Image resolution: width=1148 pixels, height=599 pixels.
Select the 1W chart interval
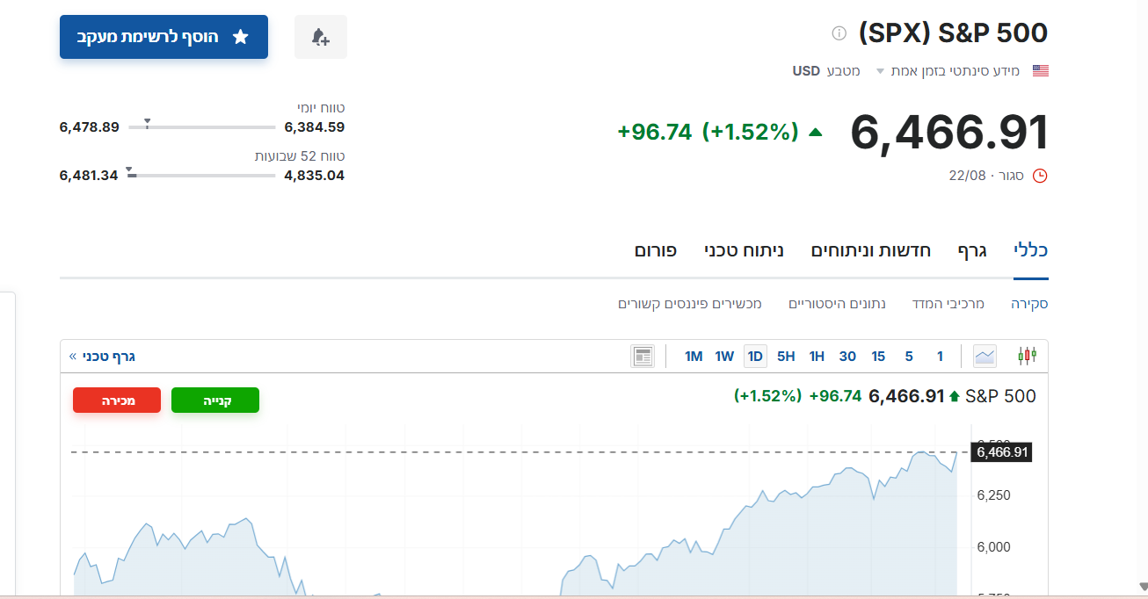(x=724, y=356)
